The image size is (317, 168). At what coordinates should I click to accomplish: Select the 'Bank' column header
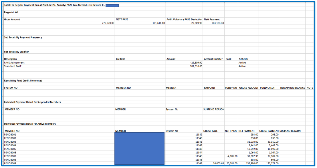click(x=228, y=59)
